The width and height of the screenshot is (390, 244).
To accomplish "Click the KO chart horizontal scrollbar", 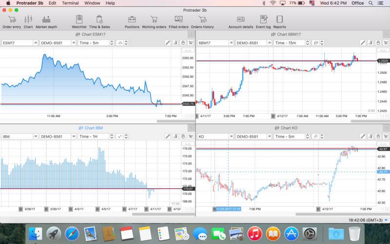I will (x=343, y=214).
